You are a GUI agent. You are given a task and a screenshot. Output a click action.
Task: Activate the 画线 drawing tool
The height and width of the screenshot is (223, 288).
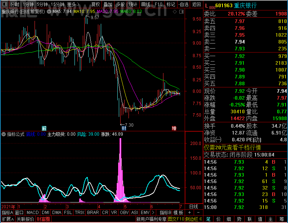145,4
